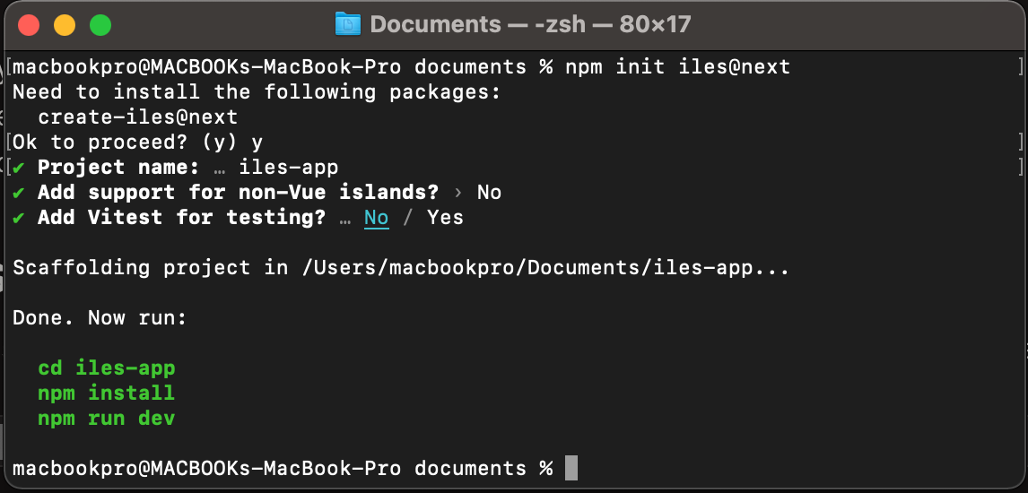Click the 'Ok to proceed? (y) y' line

pos(137,142)
